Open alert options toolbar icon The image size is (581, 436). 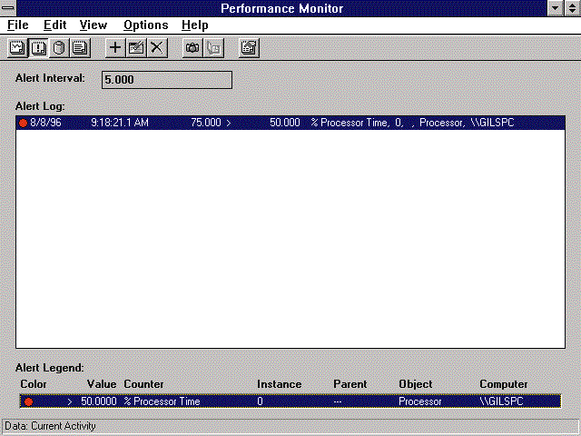[249, 48]
